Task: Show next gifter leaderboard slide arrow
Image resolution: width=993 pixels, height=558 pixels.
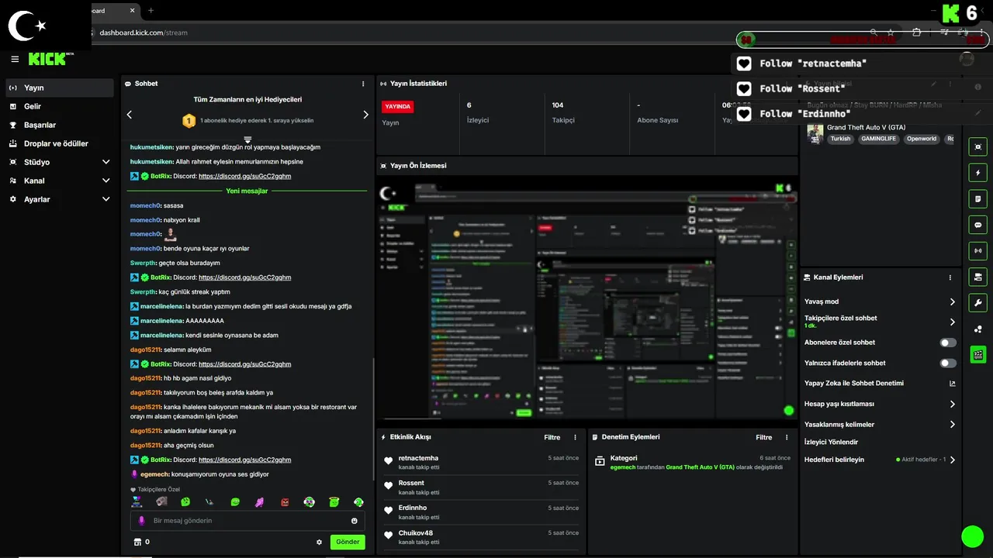Action: (x=366, y=115)
